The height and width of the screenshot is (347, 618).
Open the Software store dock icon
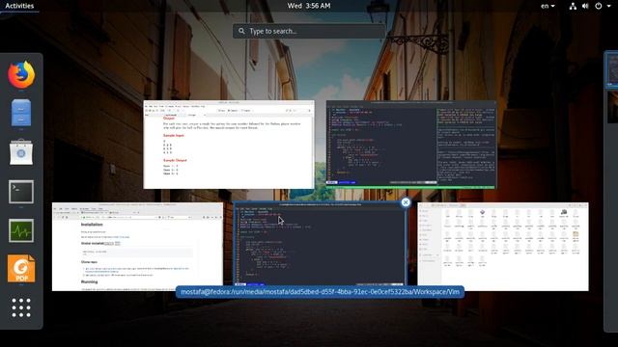tap(21, 152)
